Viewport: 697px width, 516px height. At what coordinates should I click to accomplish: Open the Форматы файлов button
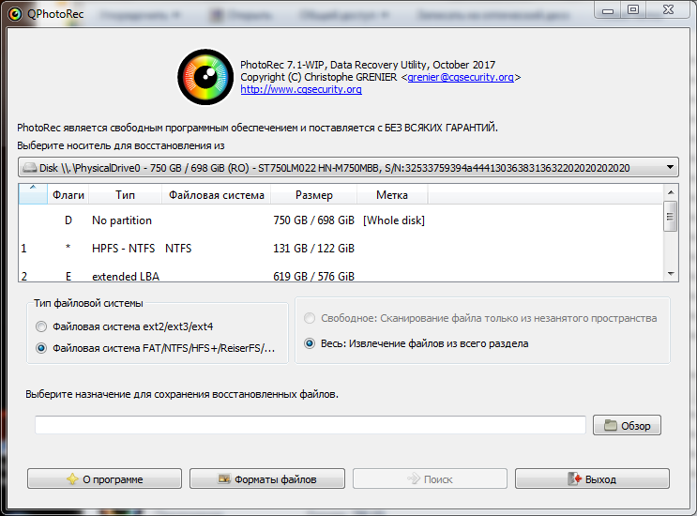point(267,478)
